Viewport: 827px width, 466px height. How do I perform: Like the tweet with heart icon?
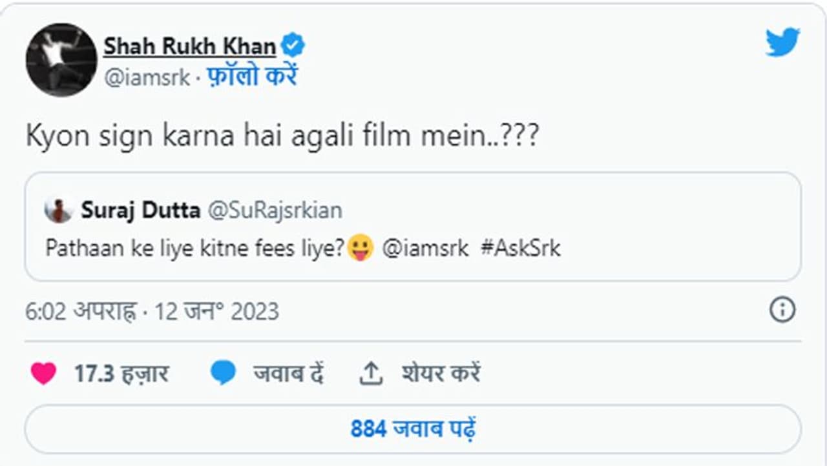(43, 374)
